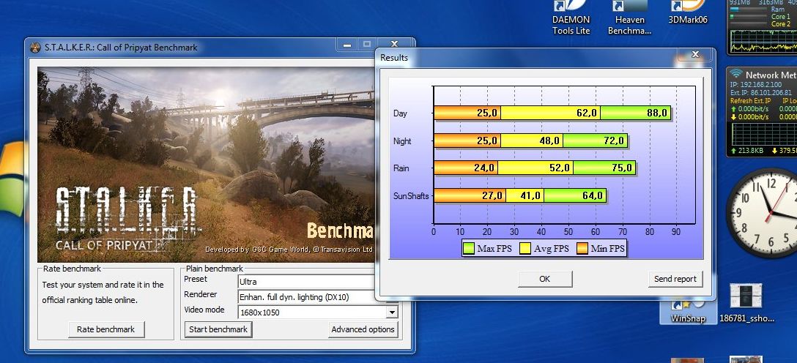The image size is (797, 363).
Task: Open Heaven Benchmark desktop shortcut
Action: click(630, 18)
